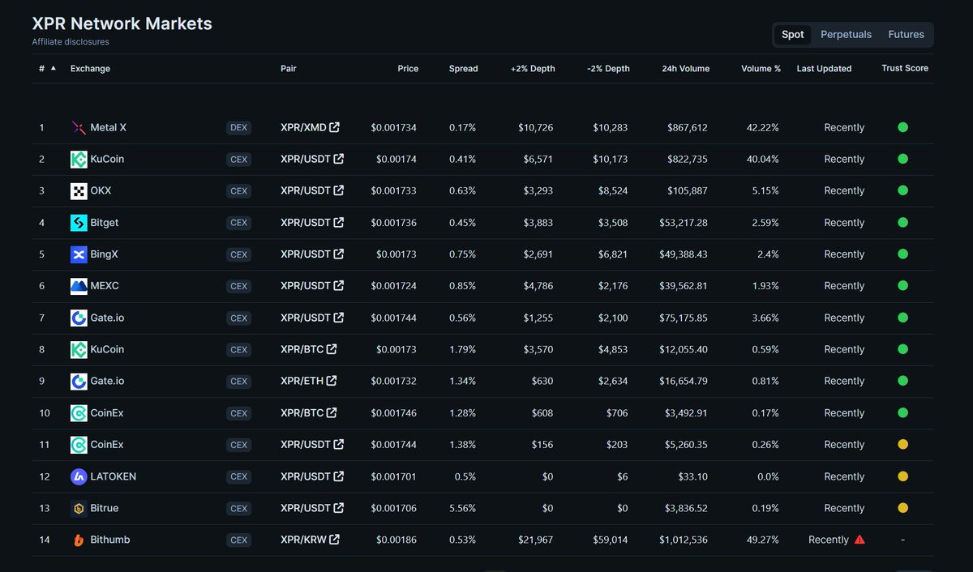Select the KuCoin exchange icon
The width and height of the screenshot is (973, 572).
point(78,159)
